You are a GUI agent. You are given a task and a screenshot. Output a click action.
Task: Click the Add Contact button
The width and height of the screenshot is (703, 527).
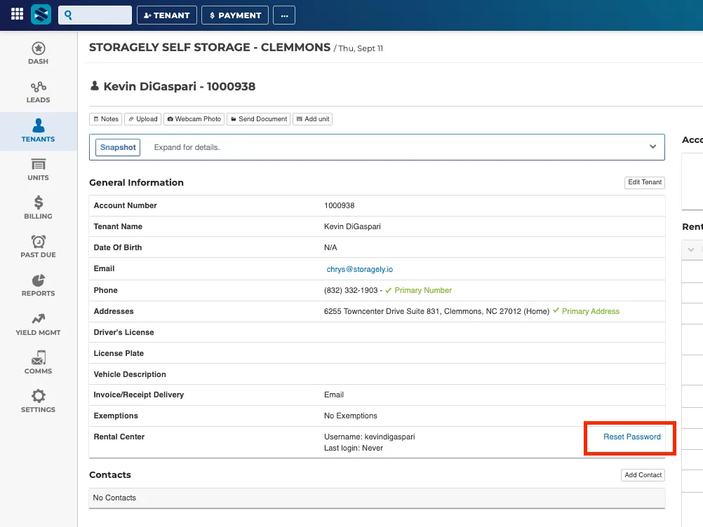pyautogui.click(x=643, y=475)
